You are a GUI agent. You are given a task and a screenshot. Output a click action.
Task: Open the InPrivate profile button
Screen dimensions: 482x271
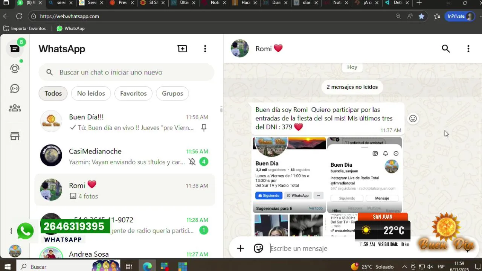[460, 16]
